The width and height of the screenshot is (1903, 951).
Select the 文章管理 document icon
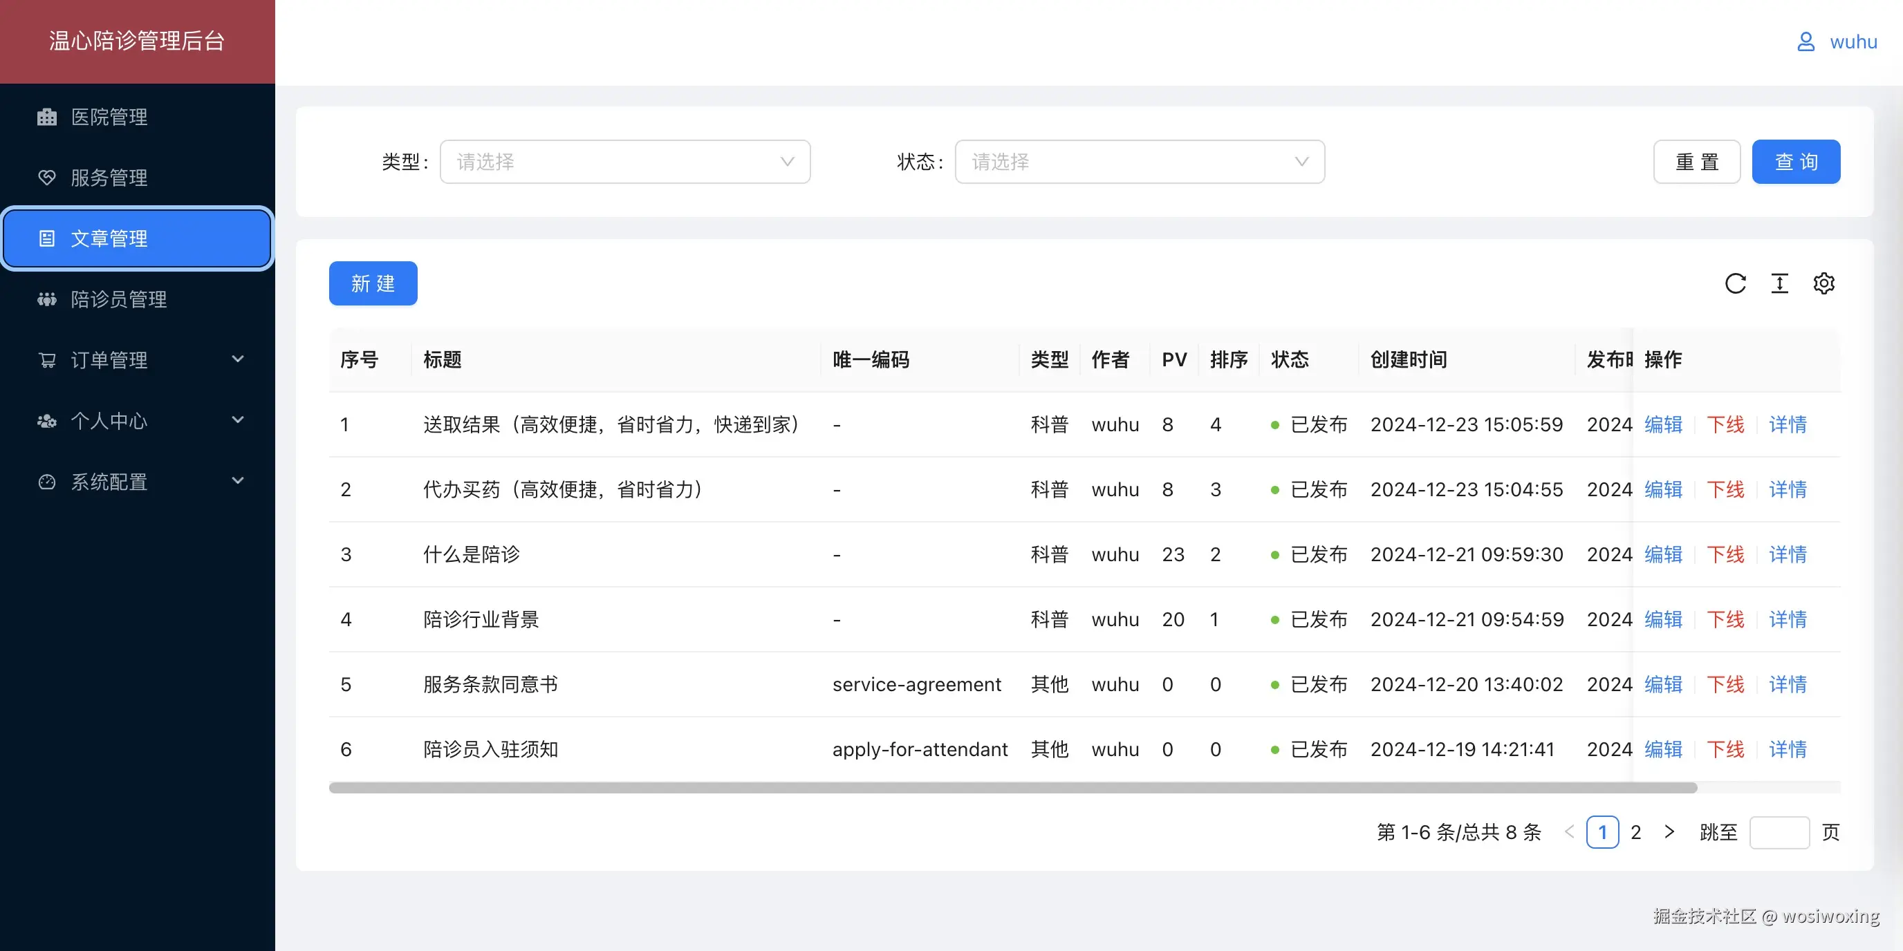pyautogui.click(x=46, y=238)
